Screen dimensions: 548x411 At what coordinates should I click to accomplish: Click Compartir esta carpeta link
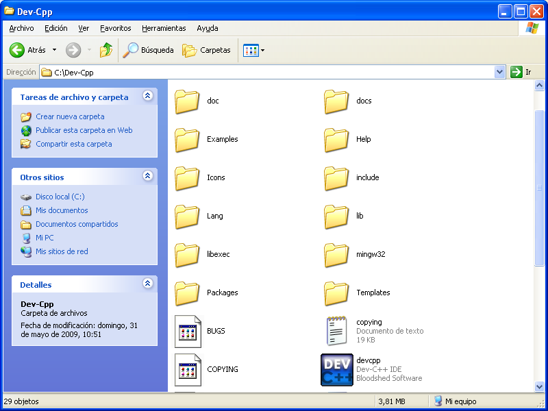click(x=74, y=144)
